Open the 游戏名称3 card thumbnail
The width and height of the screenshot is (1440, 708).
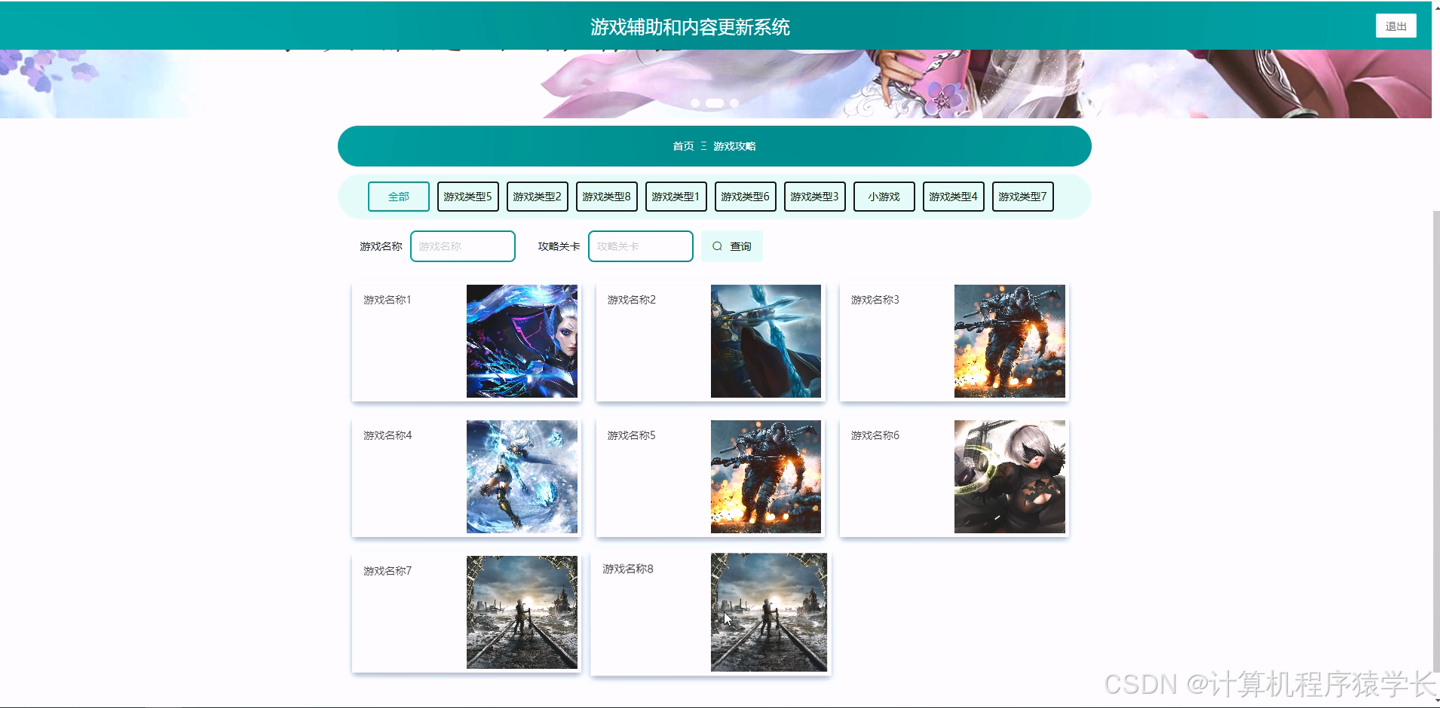1010,341
